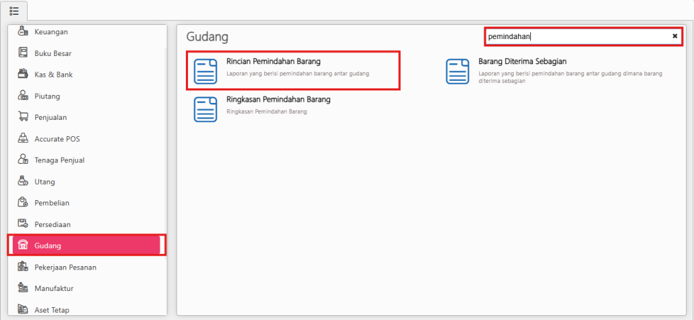
Task: Open the Keuangan category icon
Action: click(22, 32)
